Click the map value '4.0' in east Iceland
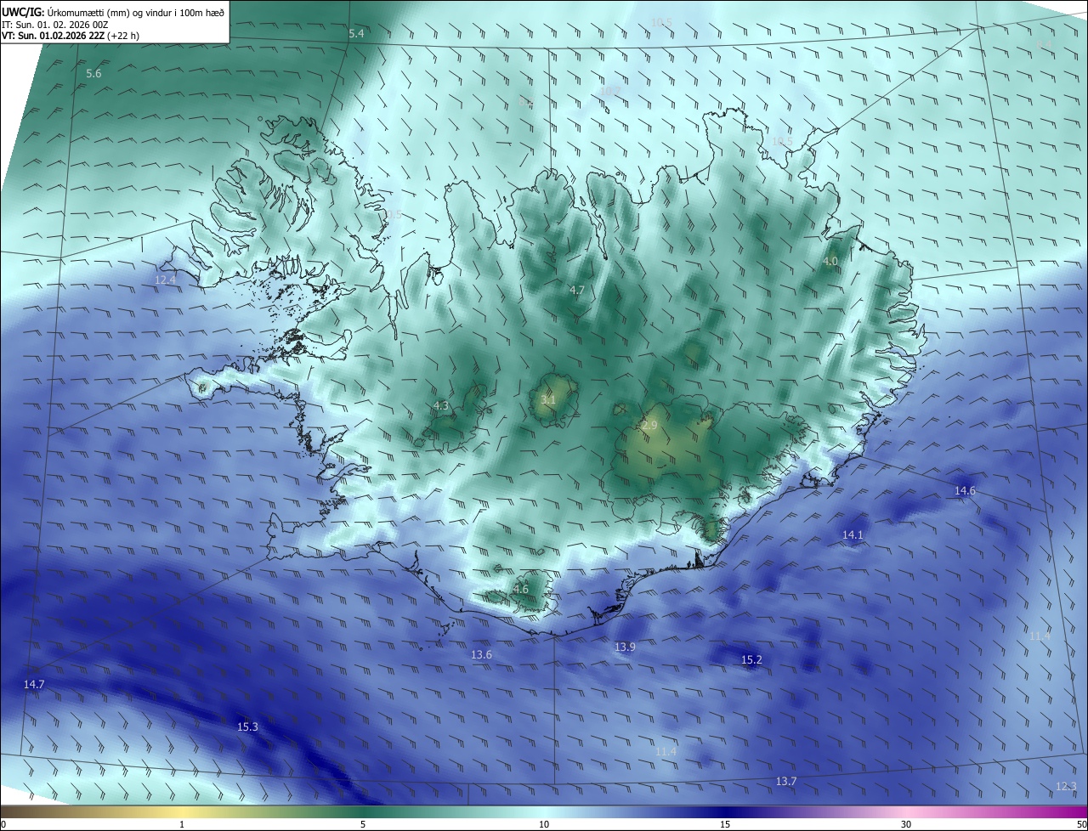This screenshot has height=831, width=1088. click(830, 262)
